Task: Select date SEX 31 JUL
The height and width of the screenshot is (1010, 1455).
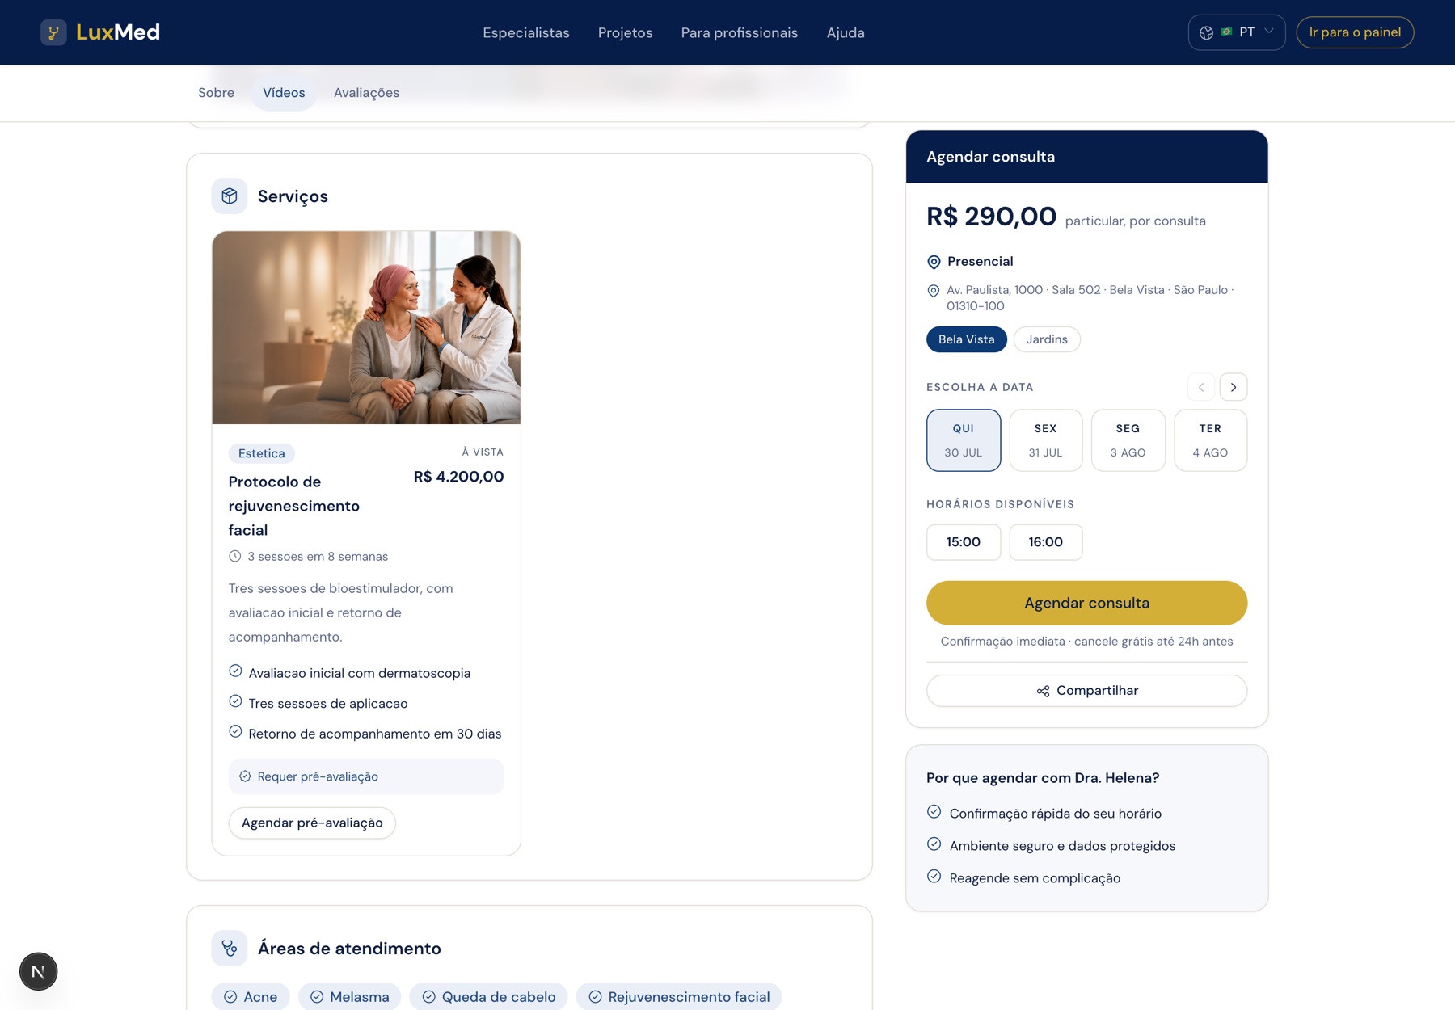Action: coord(1045,440)
